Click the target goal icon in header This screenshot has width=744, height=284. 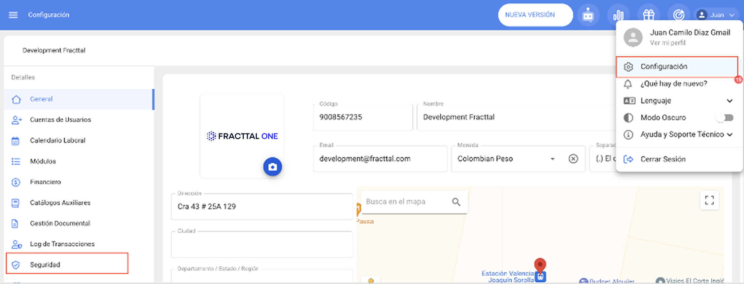pos(679,15)
